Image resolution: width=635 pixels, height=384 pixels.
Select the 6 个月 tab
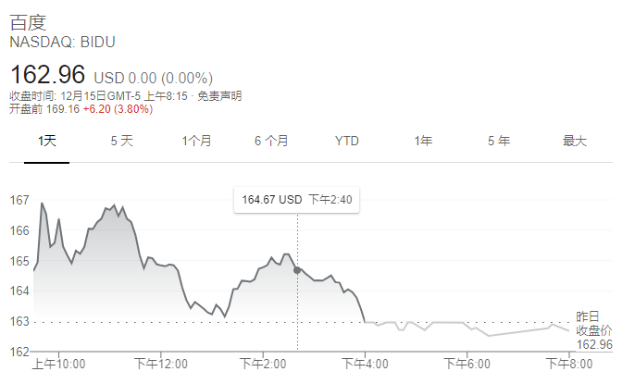[272, 141]
